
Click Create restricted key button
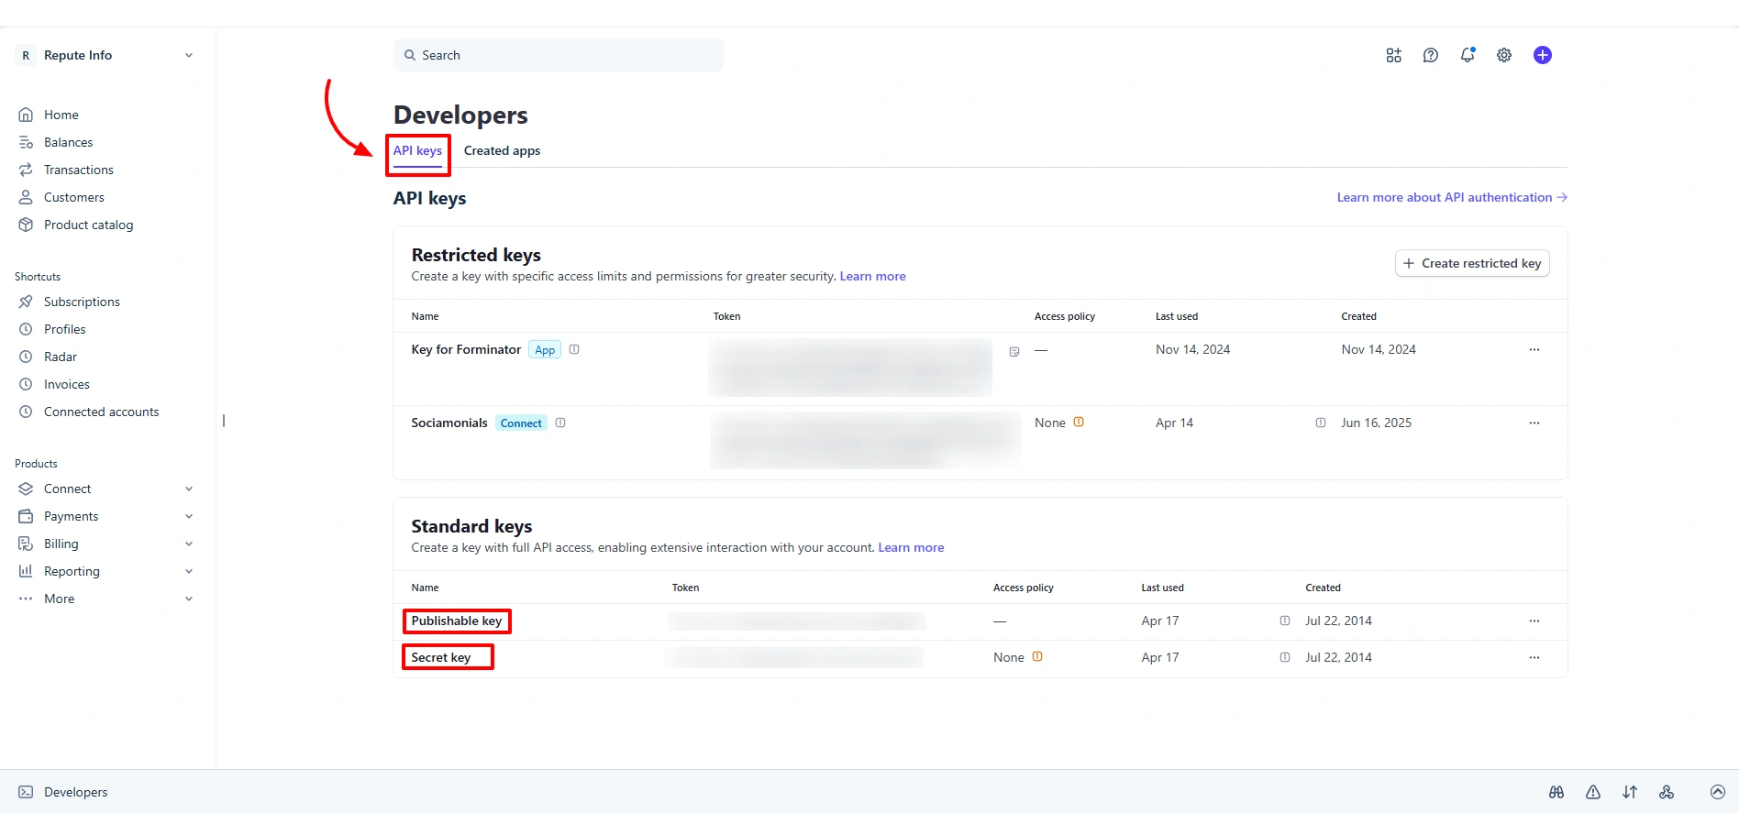tap(1472, 263)
